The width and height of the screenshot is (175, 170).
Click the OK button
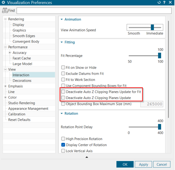[125, 164]
